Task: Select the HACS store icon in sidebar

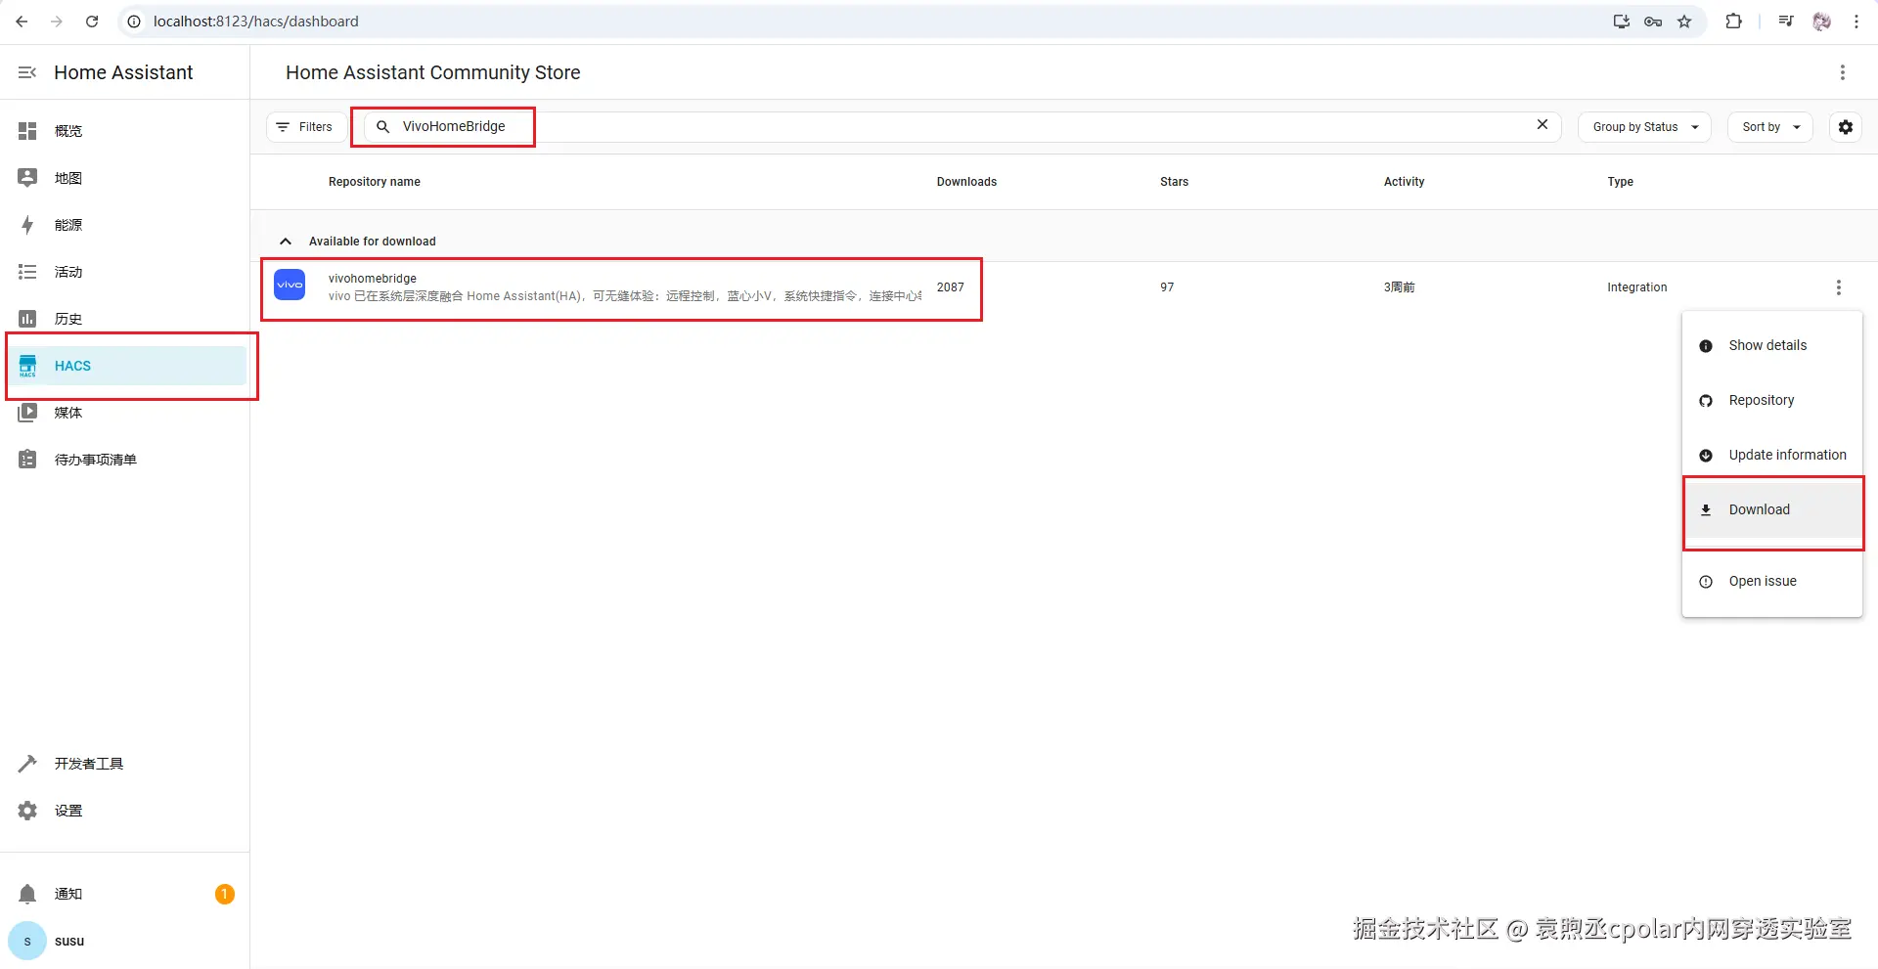Action: click(x=27, y=366)
